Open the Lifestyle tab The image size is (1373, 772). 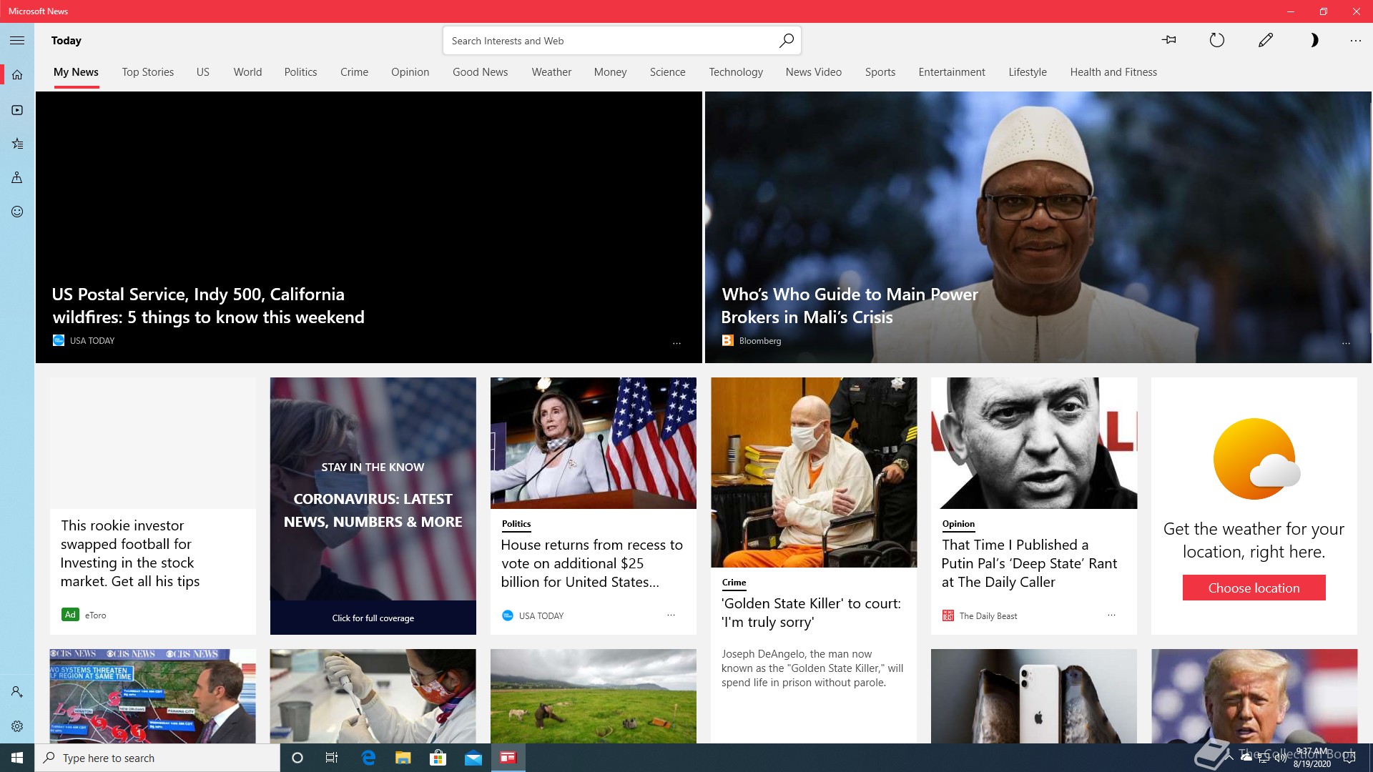1028,72
